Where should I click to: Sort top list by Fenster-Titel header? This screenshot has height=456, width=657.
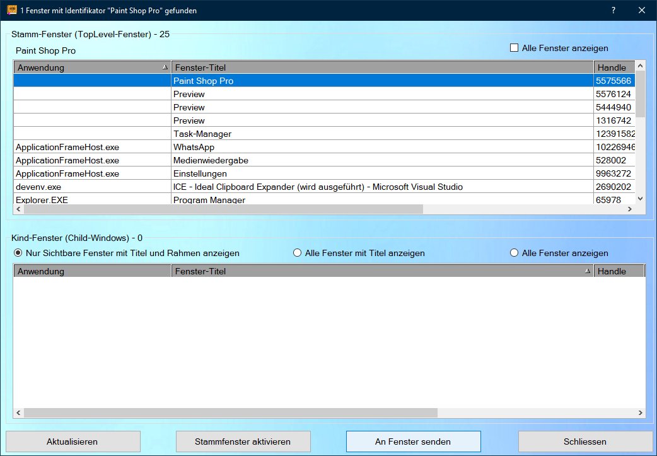click(x=382, y=67)
